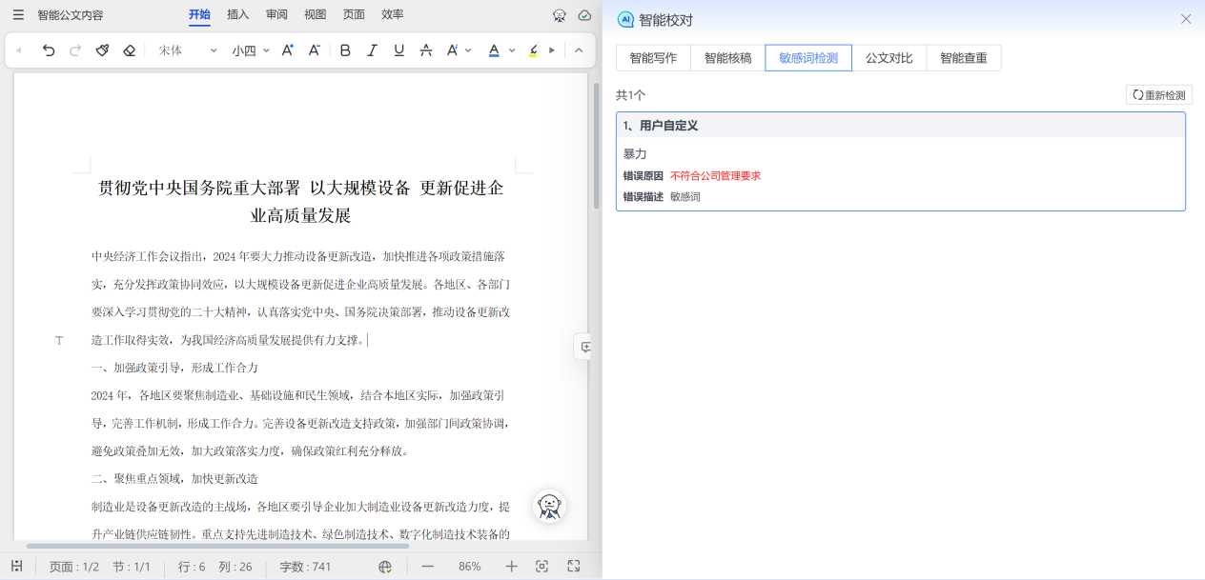This screenshot has height=580, width=1205.
Task: Select the 公文对比 tab button
Action: pos(888,58)
